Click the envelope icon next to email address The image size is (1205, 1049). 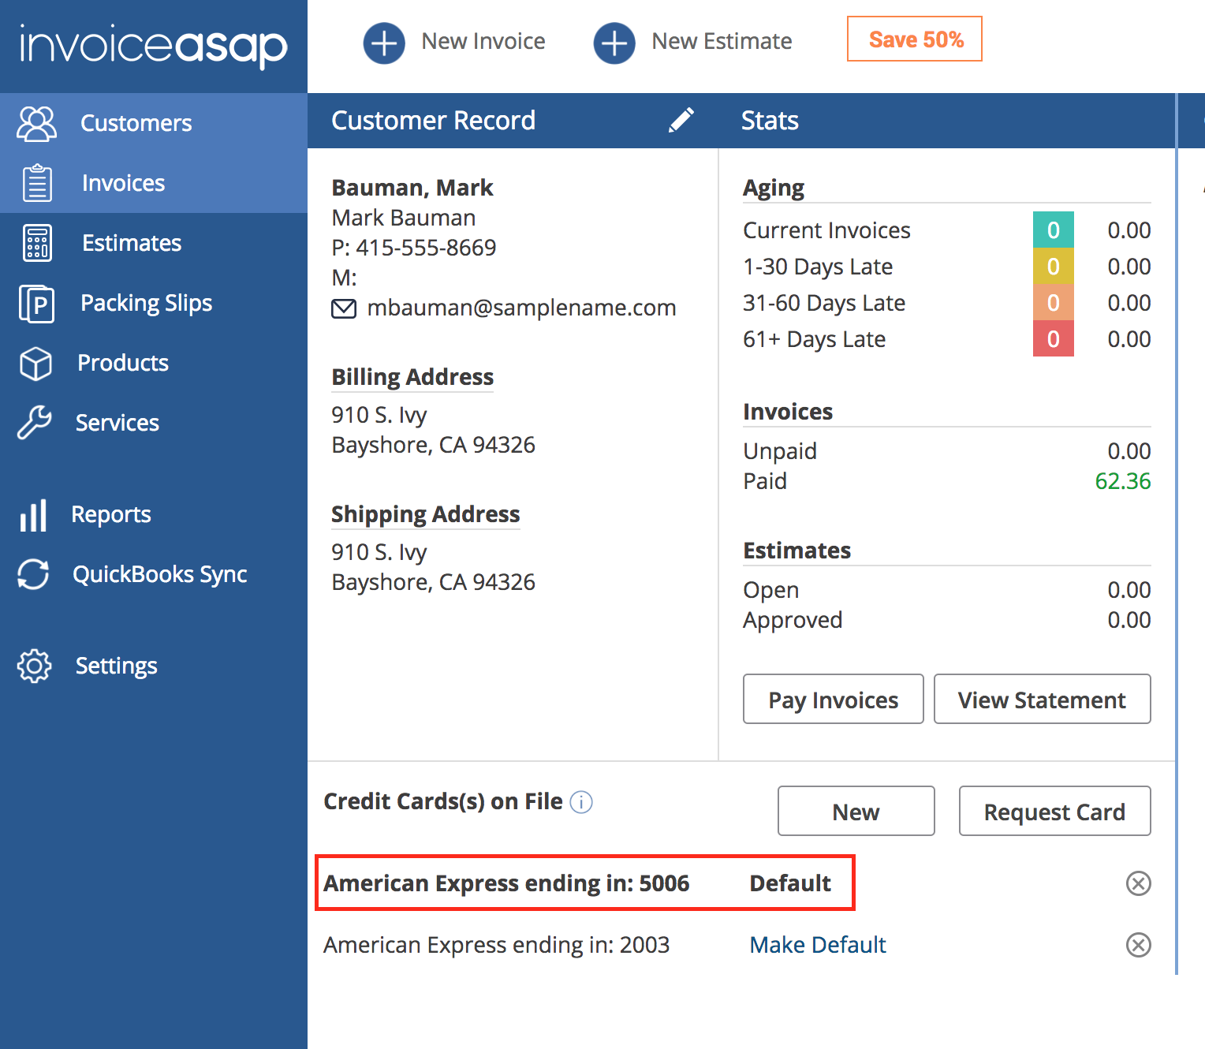[x=344, y=308]
